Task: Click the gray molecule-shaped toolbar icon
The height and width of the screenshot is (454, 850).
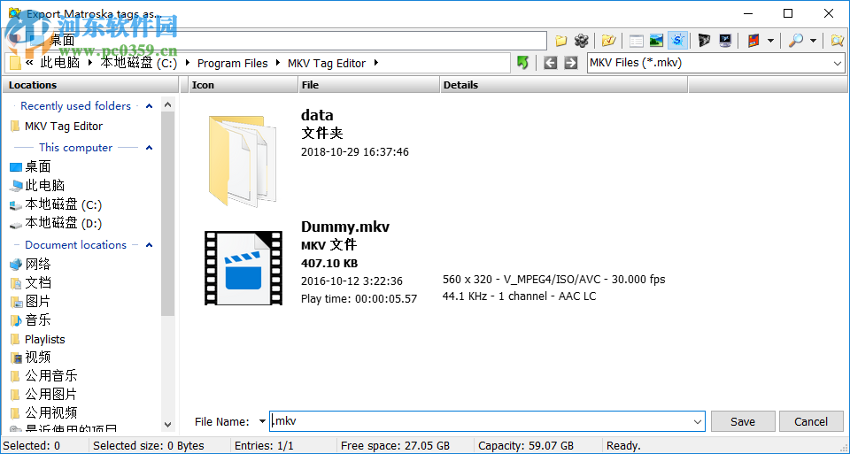Action: [x=581, y=41]
